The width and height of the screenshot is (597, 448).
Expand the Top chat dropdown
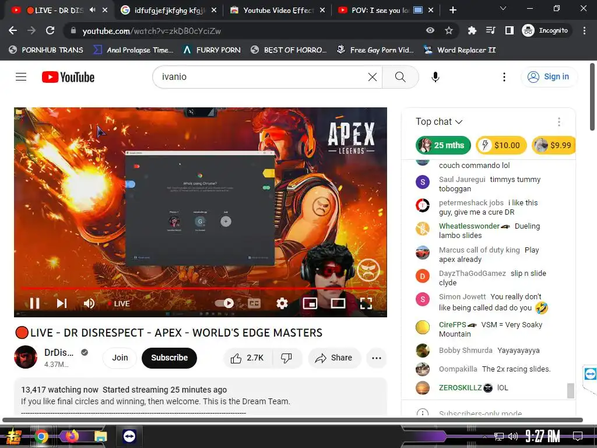[439, 121]
